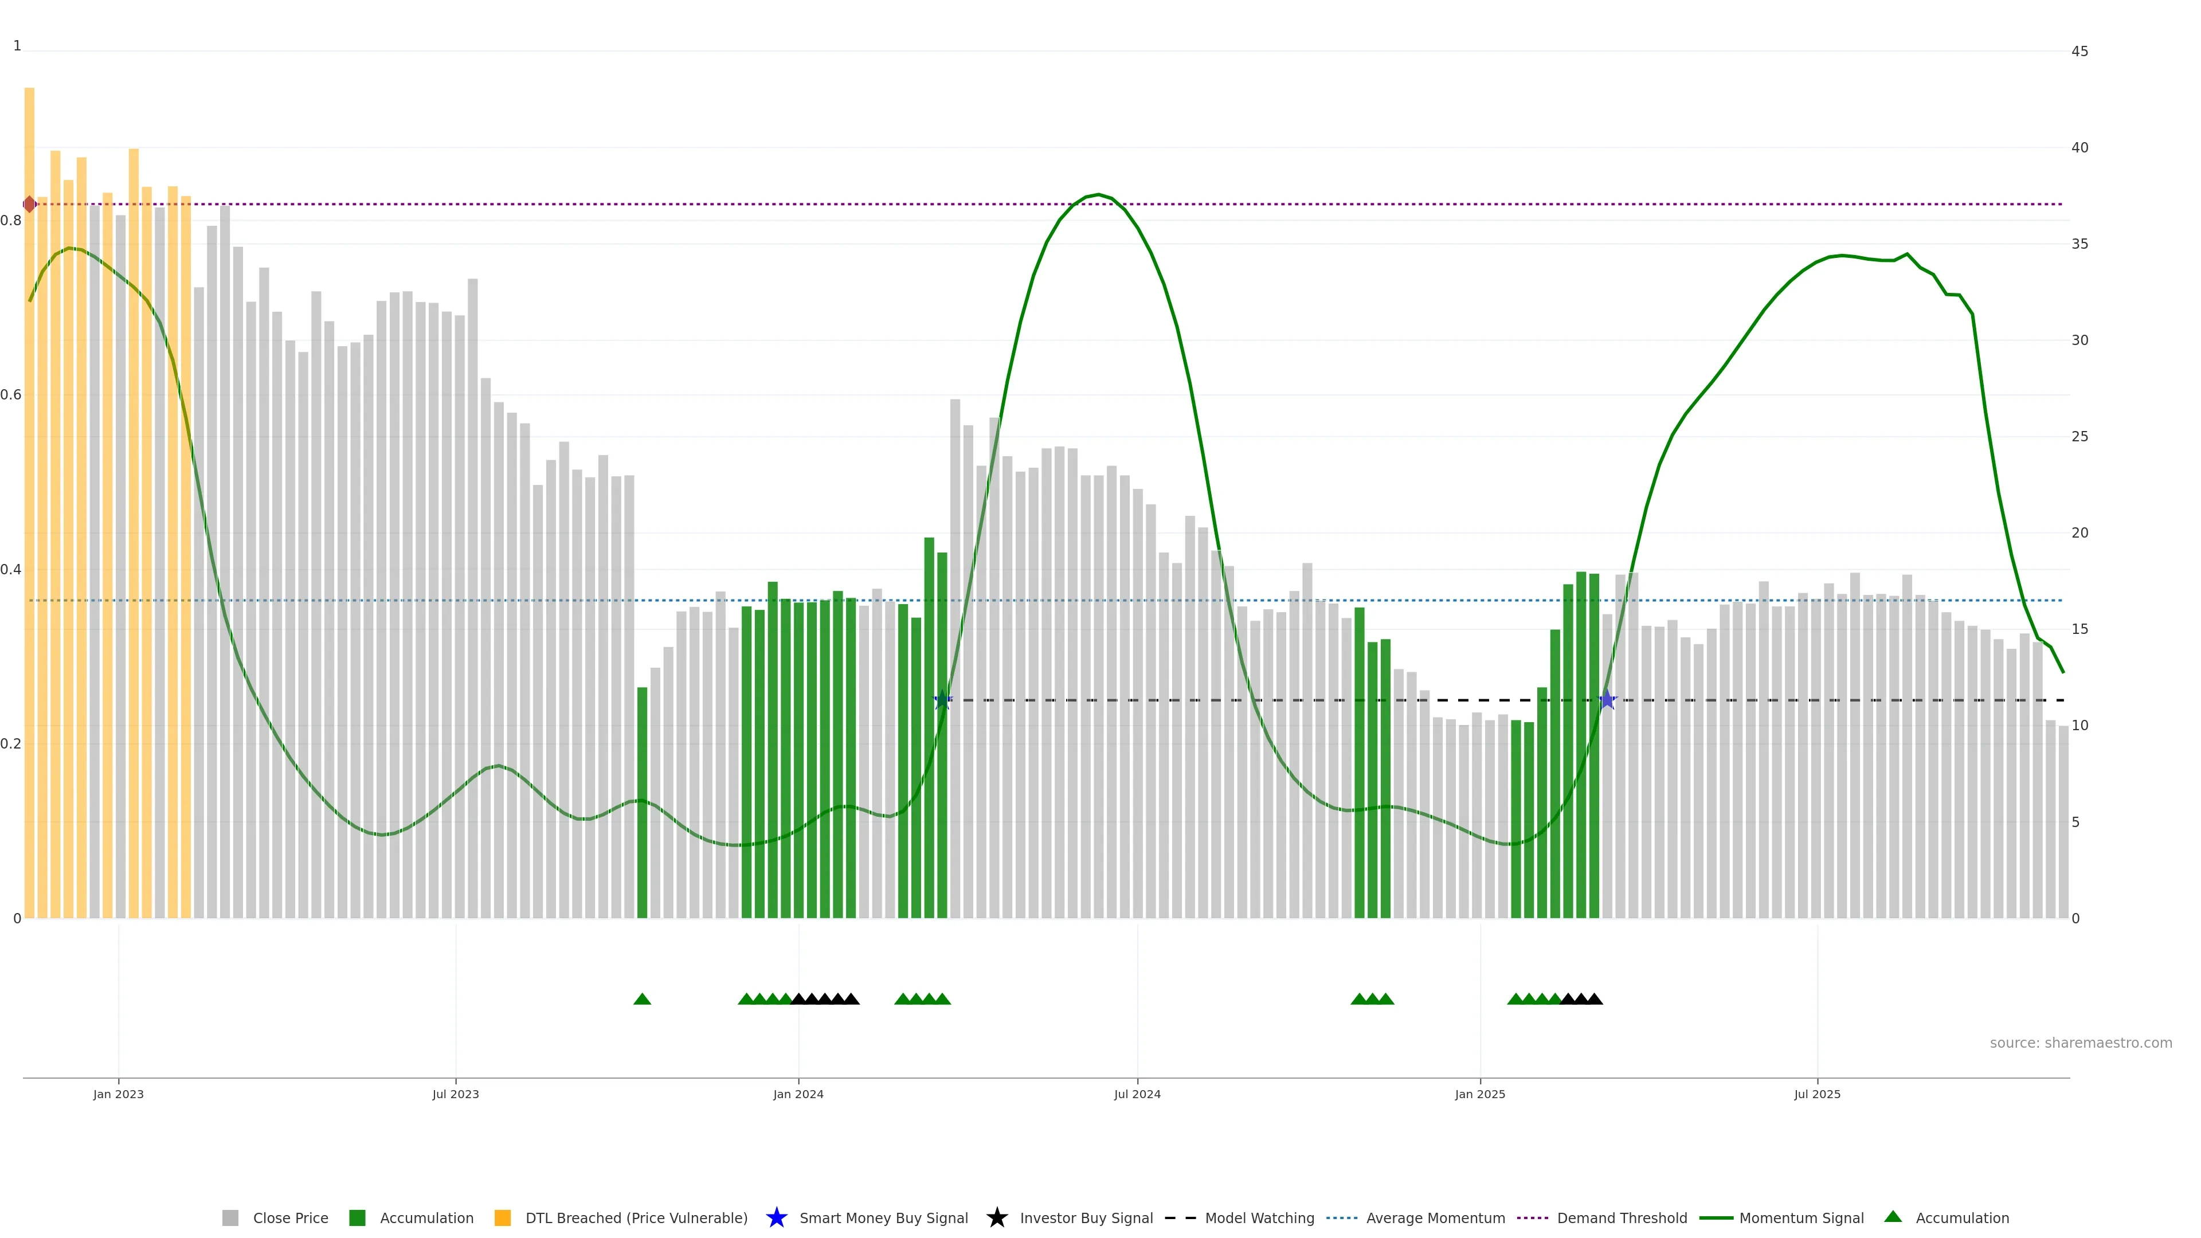Viewport: 2201px width, 1238px height.
Task: Click the Jul 2025 axis label
Action: (1816, 1094)
